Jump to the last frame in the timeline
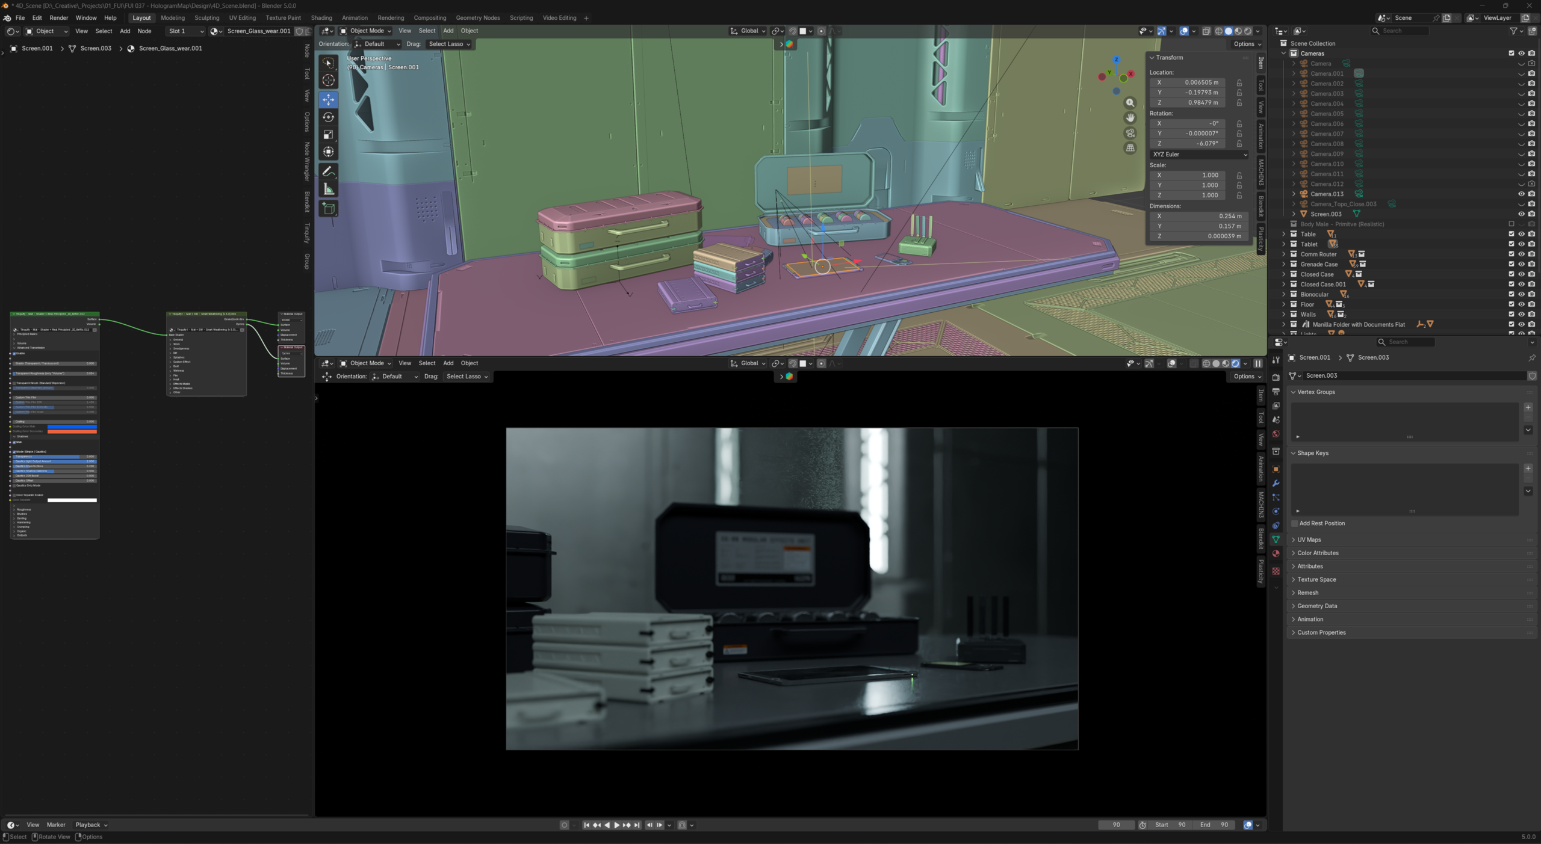The height and width of the screenshot is (844, 1541). click(637, 825)
